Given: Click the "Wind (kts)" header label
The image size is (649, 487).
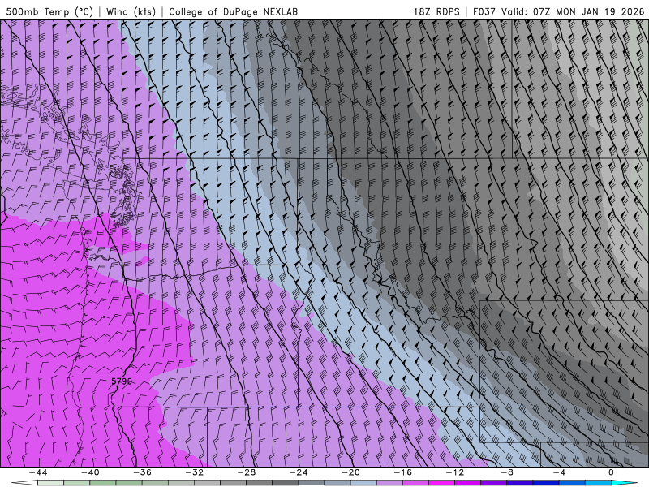Looking at the screenshot, I should point(131,11).
